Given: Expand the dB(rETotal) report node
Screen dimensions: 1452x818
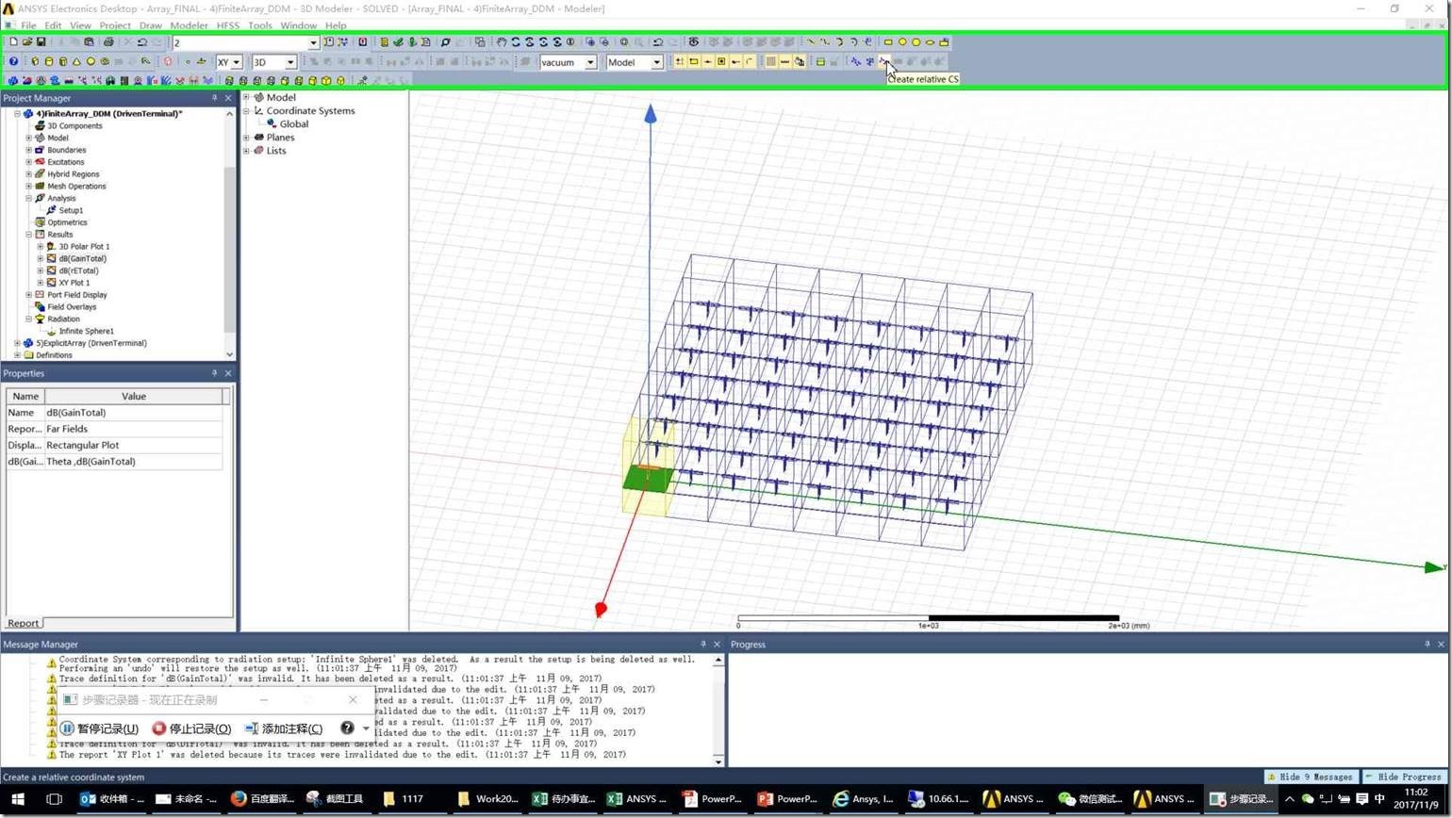Looking at the screenshot, I should [40, 270].
